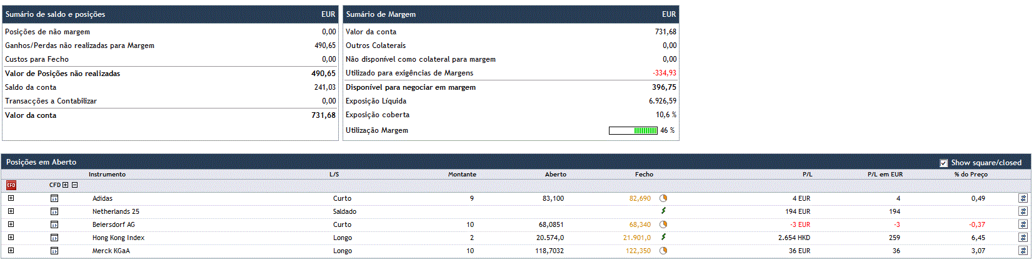Click the red CFD group icon

coord(11,185)
